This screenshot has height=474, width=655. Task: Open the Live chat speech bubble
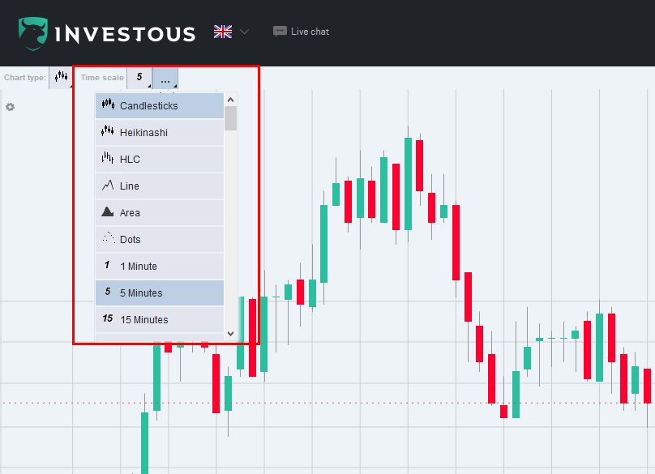click(280, 32)
